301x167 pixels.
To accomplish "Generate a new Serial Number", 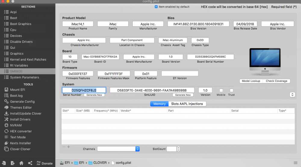I will [x=94, y=95].
